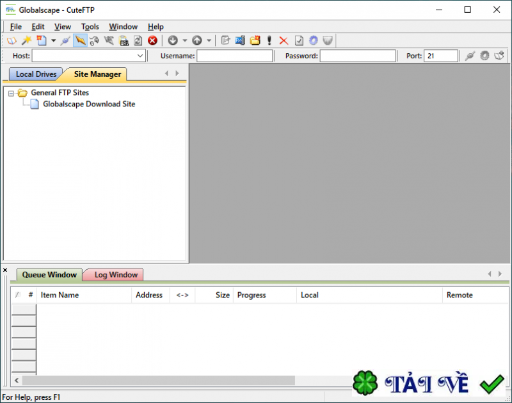Screen dimensions: 512x403
Task: Click the quick connect plug icon beside Port
Action: [x=469, y=56]
